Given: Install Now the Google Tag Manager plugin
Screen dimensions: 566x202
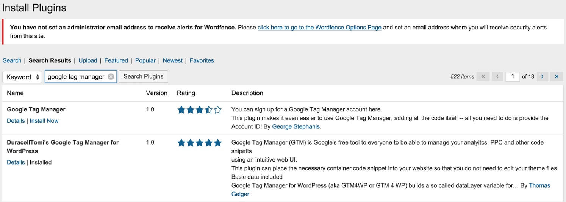Looking at the screenshot, I should (44, 121).
